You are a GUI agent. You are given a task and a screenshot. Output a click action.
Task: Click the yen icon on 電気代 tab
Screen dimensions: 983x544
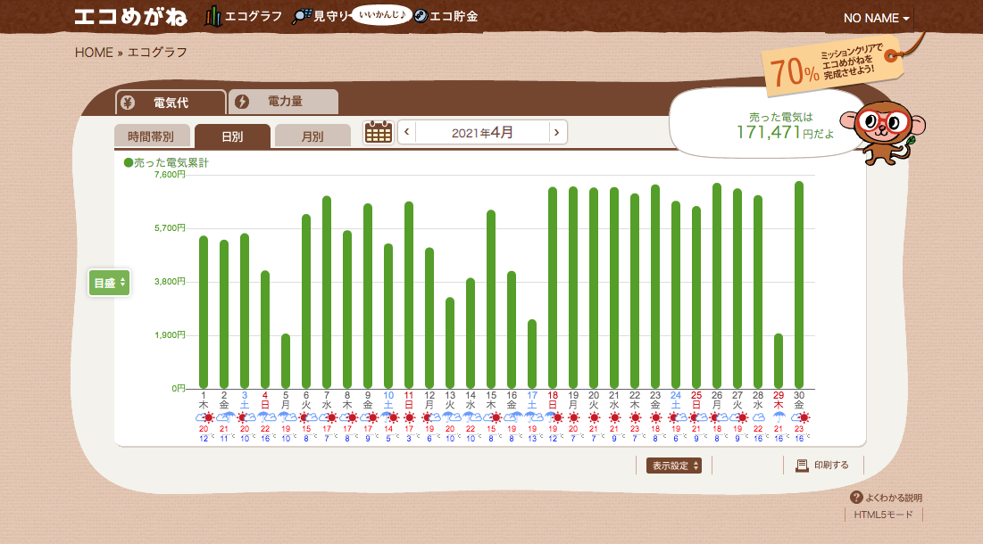point(128,103)
